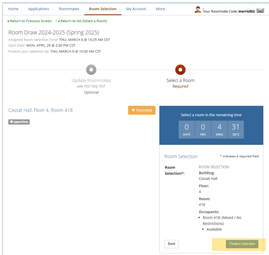Switch to the Roommates tab
The height and width of the screenshot is (255, 269).
point(69,9)
